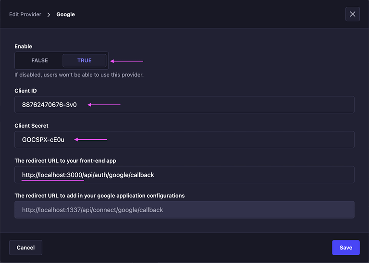Click the breadcrumb chevron separator
The image size is (369, 263).
[49, 14]
